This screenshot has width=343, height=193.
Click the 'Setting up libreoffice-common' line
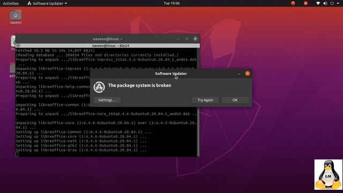pos(83,132)
